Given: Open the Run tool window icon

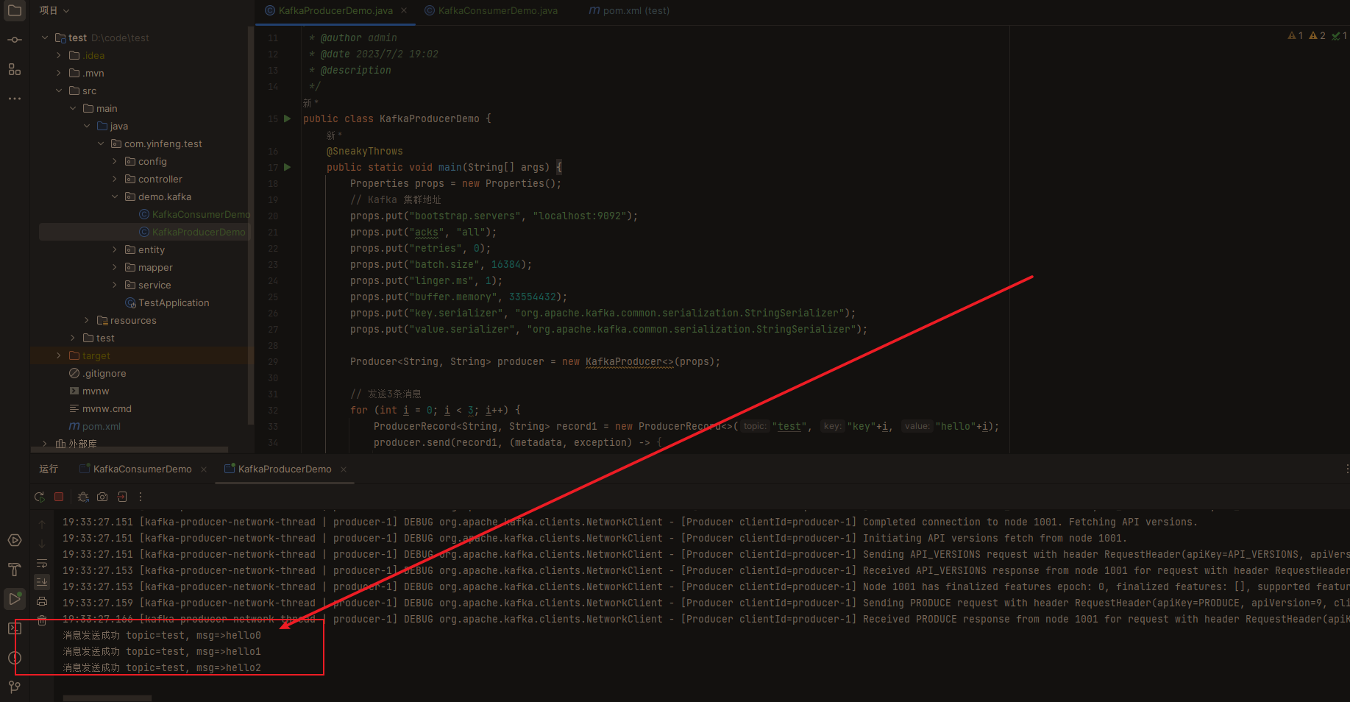Looking at the screenshot, I should (14, 599).
